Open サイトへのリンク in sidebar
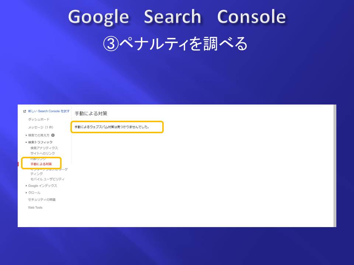Screen dimensions: 354x265 43,153
